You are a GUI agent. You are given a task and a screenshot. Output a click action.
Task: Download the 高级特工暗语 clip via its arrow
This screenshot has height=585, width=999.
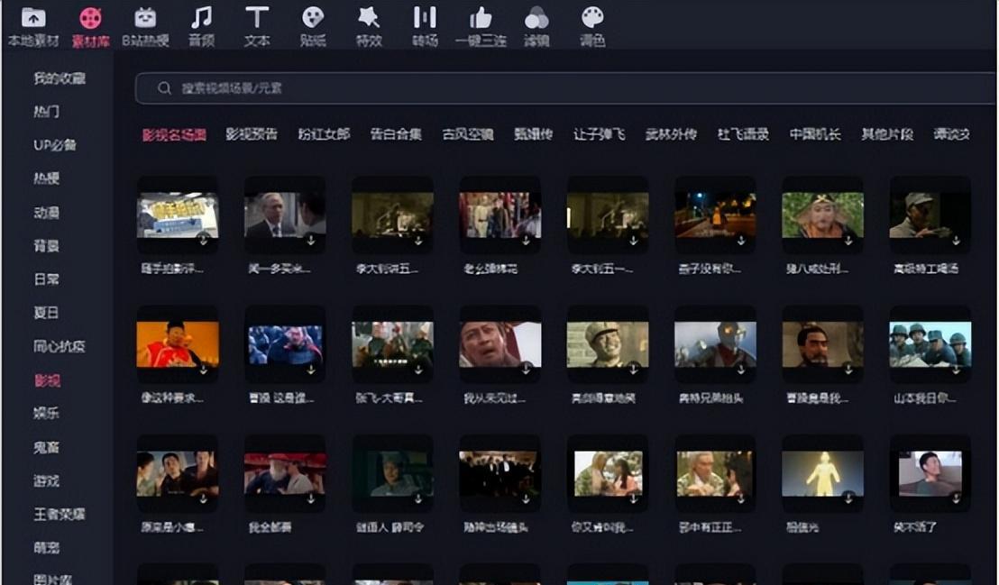point(956,241)
